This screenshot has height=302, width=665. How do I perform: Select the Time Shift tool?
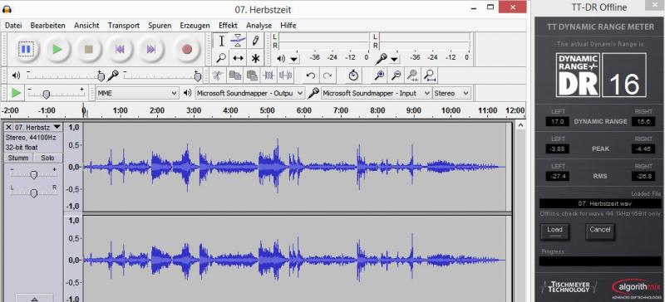point(238,58)
